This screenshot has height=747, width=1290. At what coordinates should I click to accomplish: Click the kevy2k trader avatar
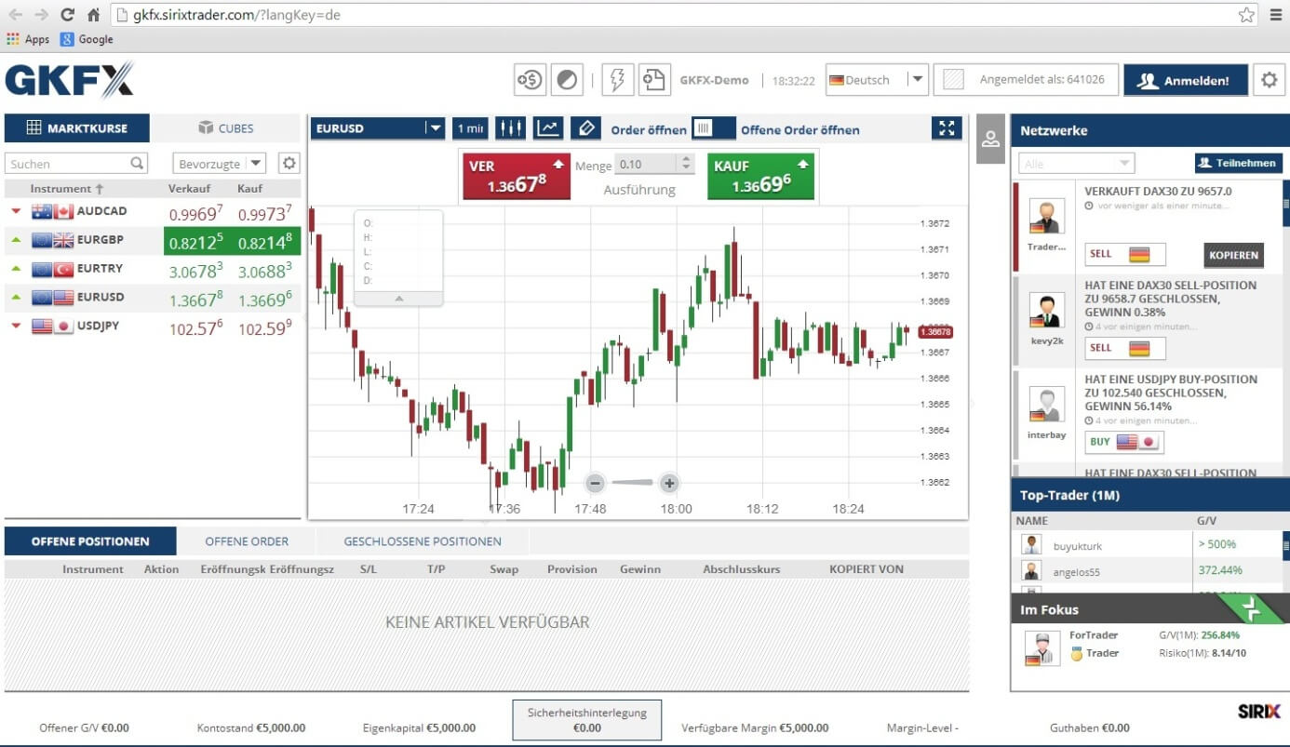1046,311
